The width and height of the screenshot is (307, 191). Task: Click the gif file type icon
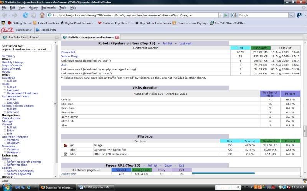[x=66, y=146]
